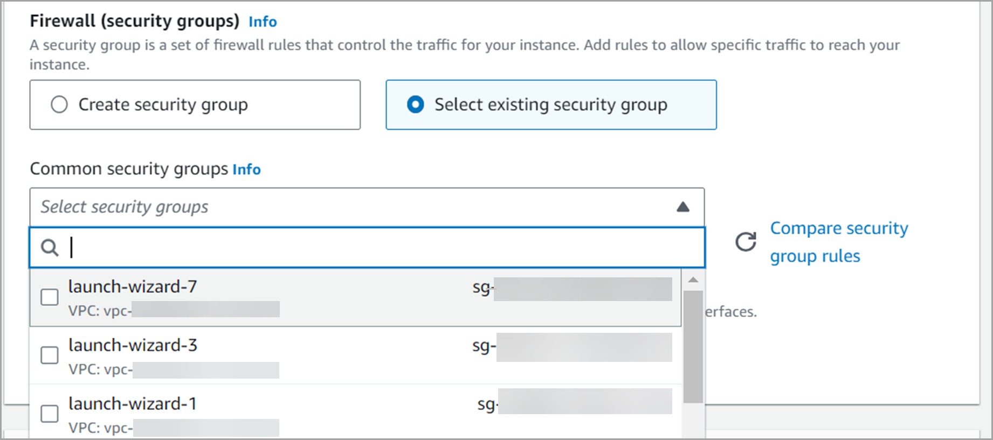Screen dimensions: 993x440
Task: Check the launch-wizard-3 checkbox
Action: [x=50, y=355]
